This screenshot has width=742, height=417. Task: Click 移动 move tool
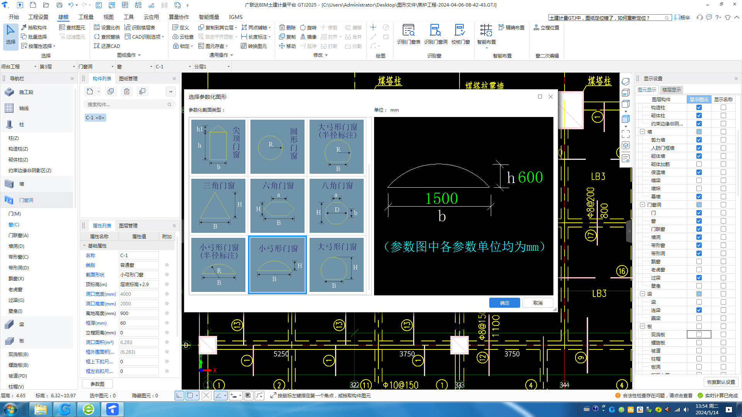(x=288, y=46)
